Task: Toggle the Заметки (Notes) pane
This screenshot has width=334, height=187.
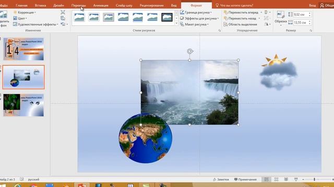Action: [221, 180]
